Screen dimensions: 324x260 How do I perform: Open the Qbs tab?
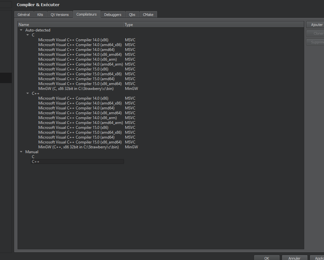click(132, 15)
